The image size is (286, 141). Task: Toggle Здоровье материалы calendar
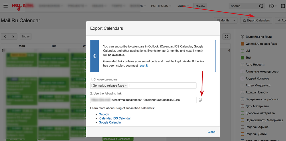(242, 113)
